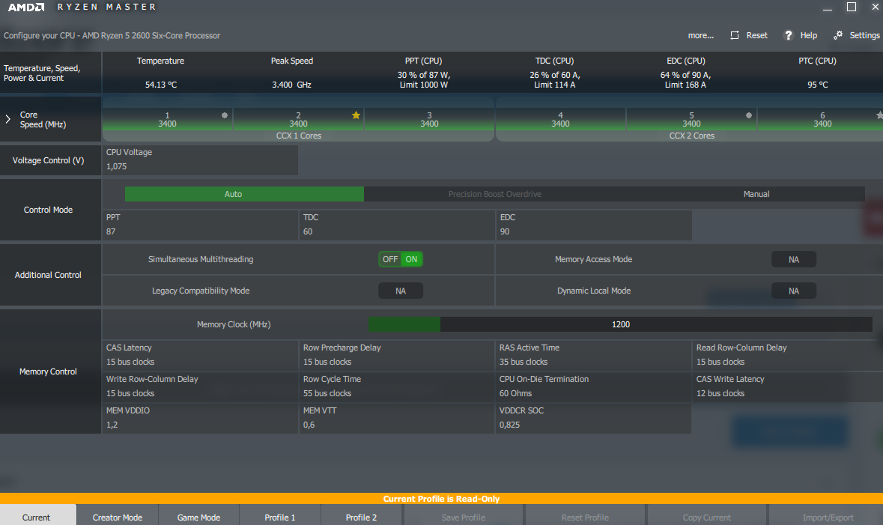Click the grey dot on core 1
Image resolution: width=883 pixels, height=525 pixels.
pyautogui.click(x=225, y=115)
